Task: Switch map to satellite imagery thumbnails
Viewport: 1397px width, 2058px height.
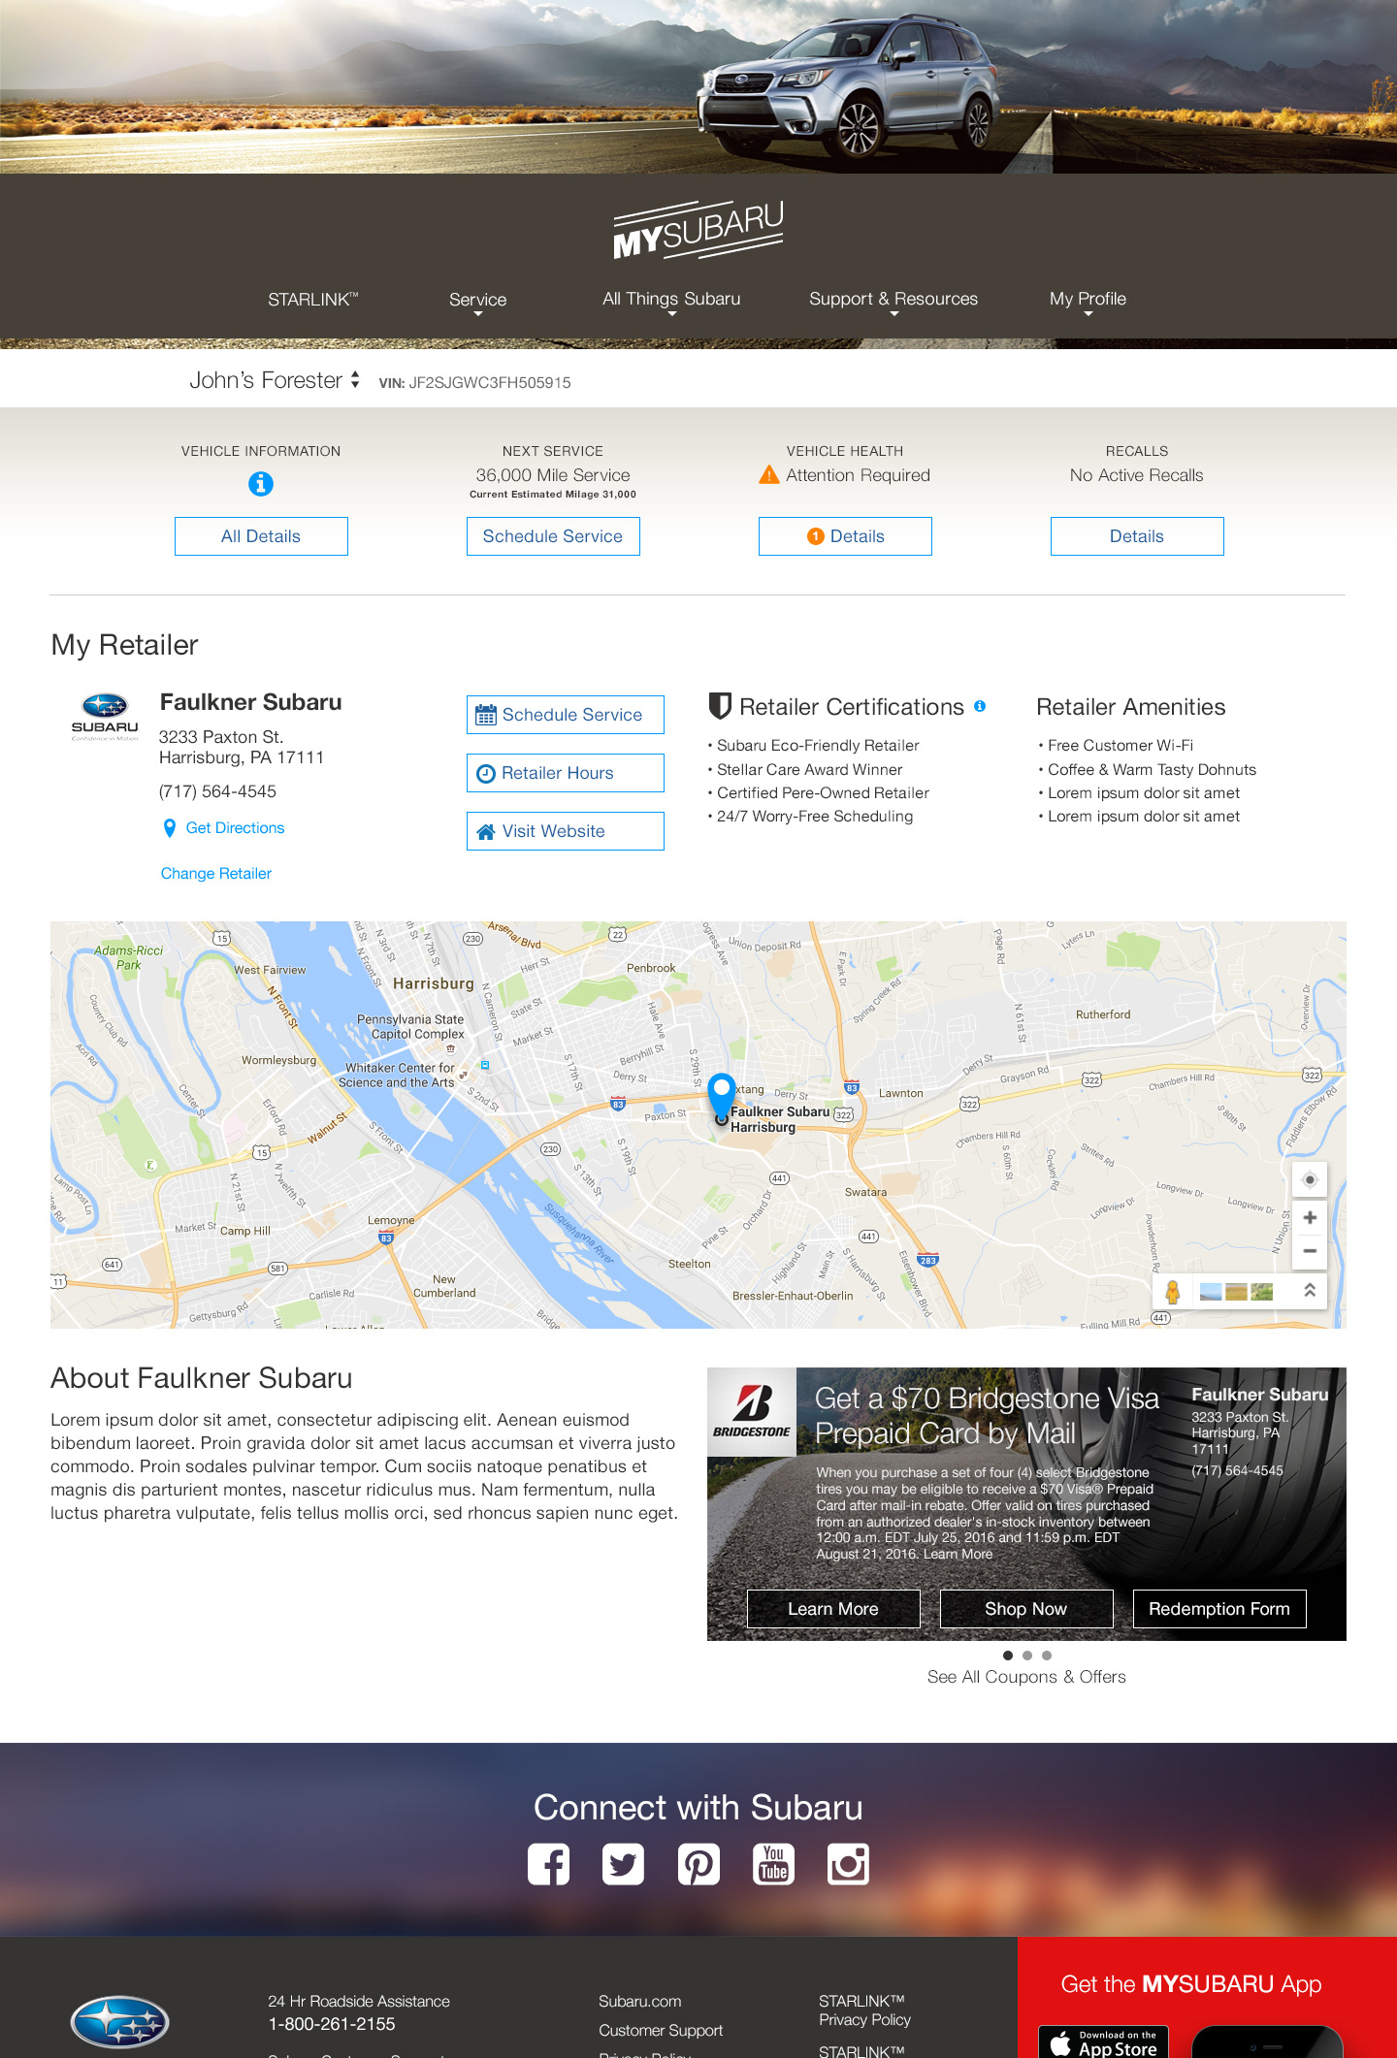Action: 1236,1292
